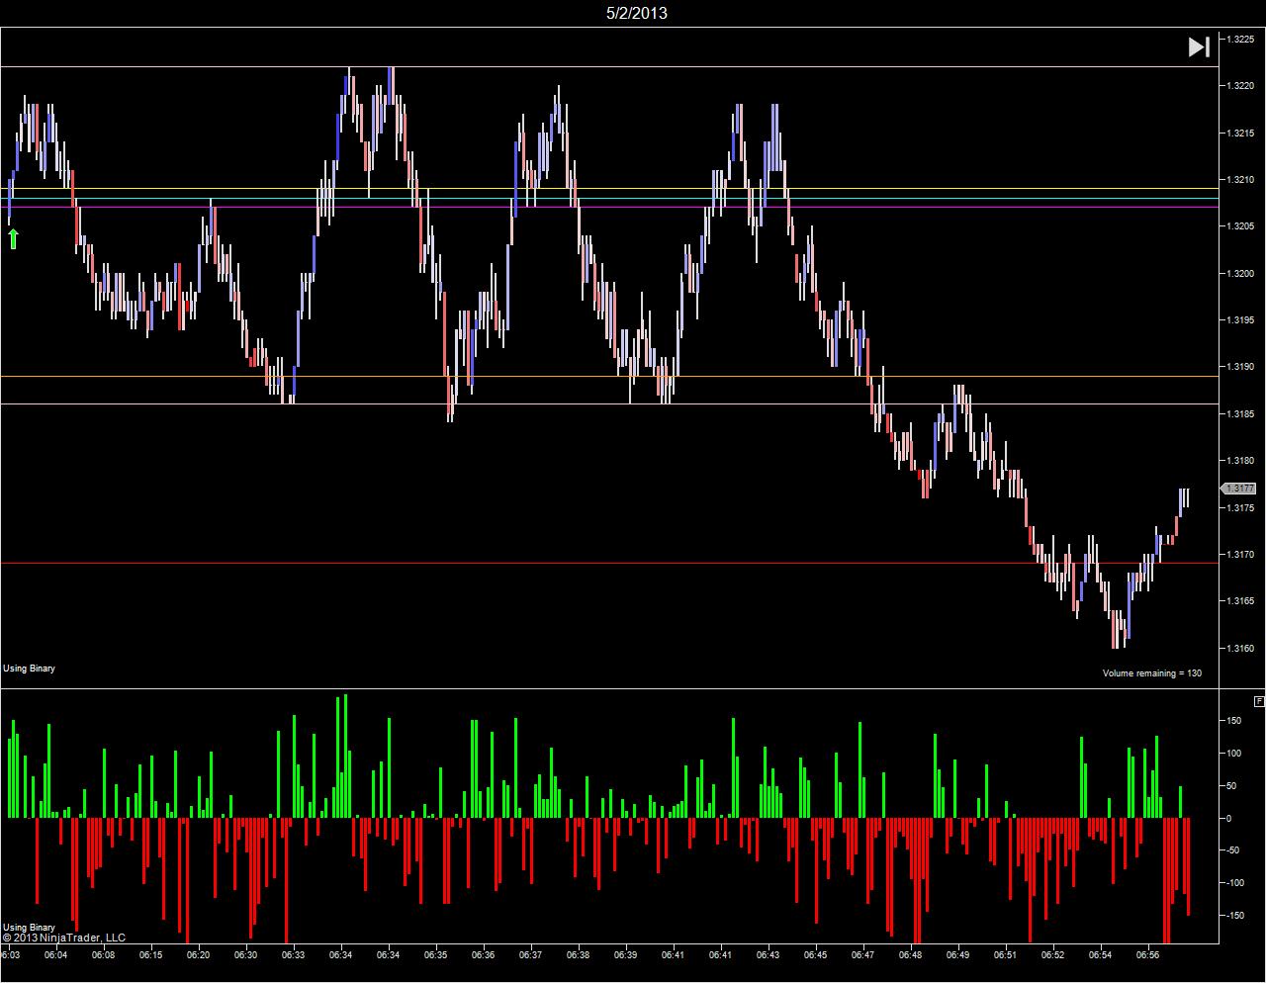1266x983 pixels.
Task: Click the 1.3205 price axis label
Action: pyautogui.click(x=1240, y=226)
